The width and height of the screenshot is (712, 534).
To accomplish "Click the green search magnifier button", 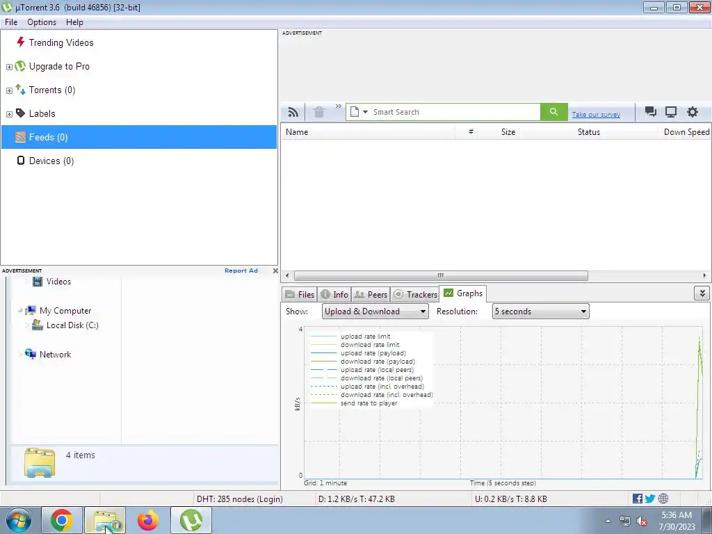I will point(553,112).
